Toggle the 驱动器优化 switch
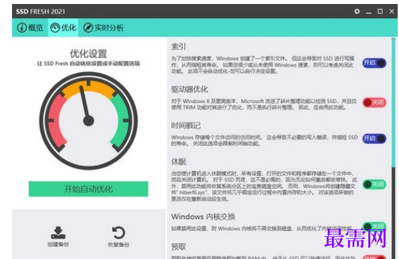This screenshot has width=399, height=259. 374,102
